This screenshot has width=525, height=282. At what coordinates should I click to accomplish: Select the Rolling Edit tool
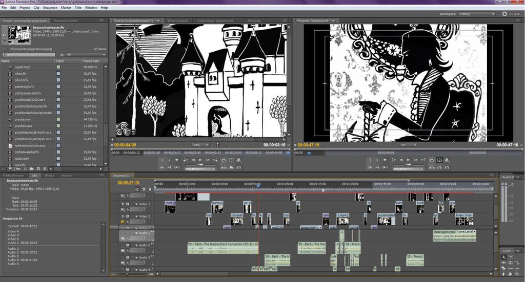coord(510,263)
